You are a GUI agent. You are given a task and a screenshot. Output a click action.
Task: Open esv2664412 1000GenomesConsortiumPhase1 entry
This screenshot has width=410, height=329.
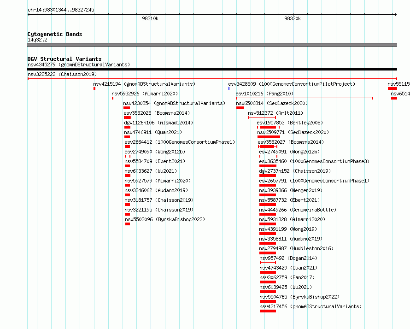coord(180,142)
